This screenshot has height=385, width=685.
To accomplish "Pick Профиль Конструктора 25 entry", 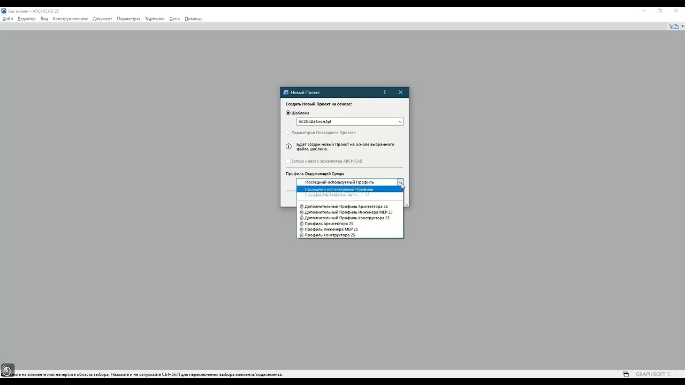I will 350,235.
